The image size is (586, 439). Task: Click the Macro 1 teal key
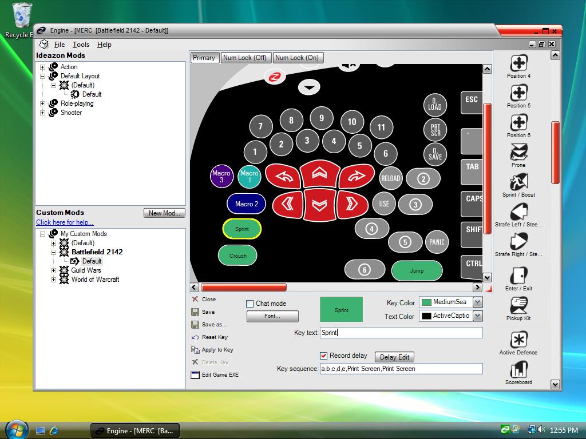pos(250,176)
